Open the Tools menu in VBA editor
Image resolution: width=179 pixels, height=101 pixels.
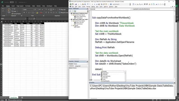click(101, 7)
